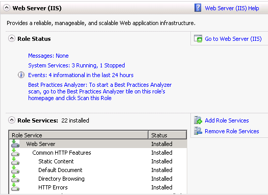
Task: Sort by the Status column header
Action: tap(167, 135)
